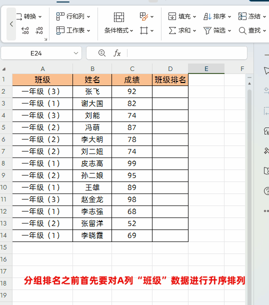Screen dimensions: 269x305
Task: Select column B header
Action: point(92,69)
